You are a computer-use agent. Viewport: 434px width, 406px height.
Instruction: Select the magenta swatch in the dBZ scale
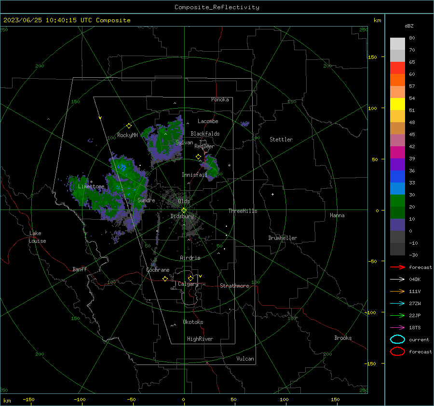tap(397, 152)
